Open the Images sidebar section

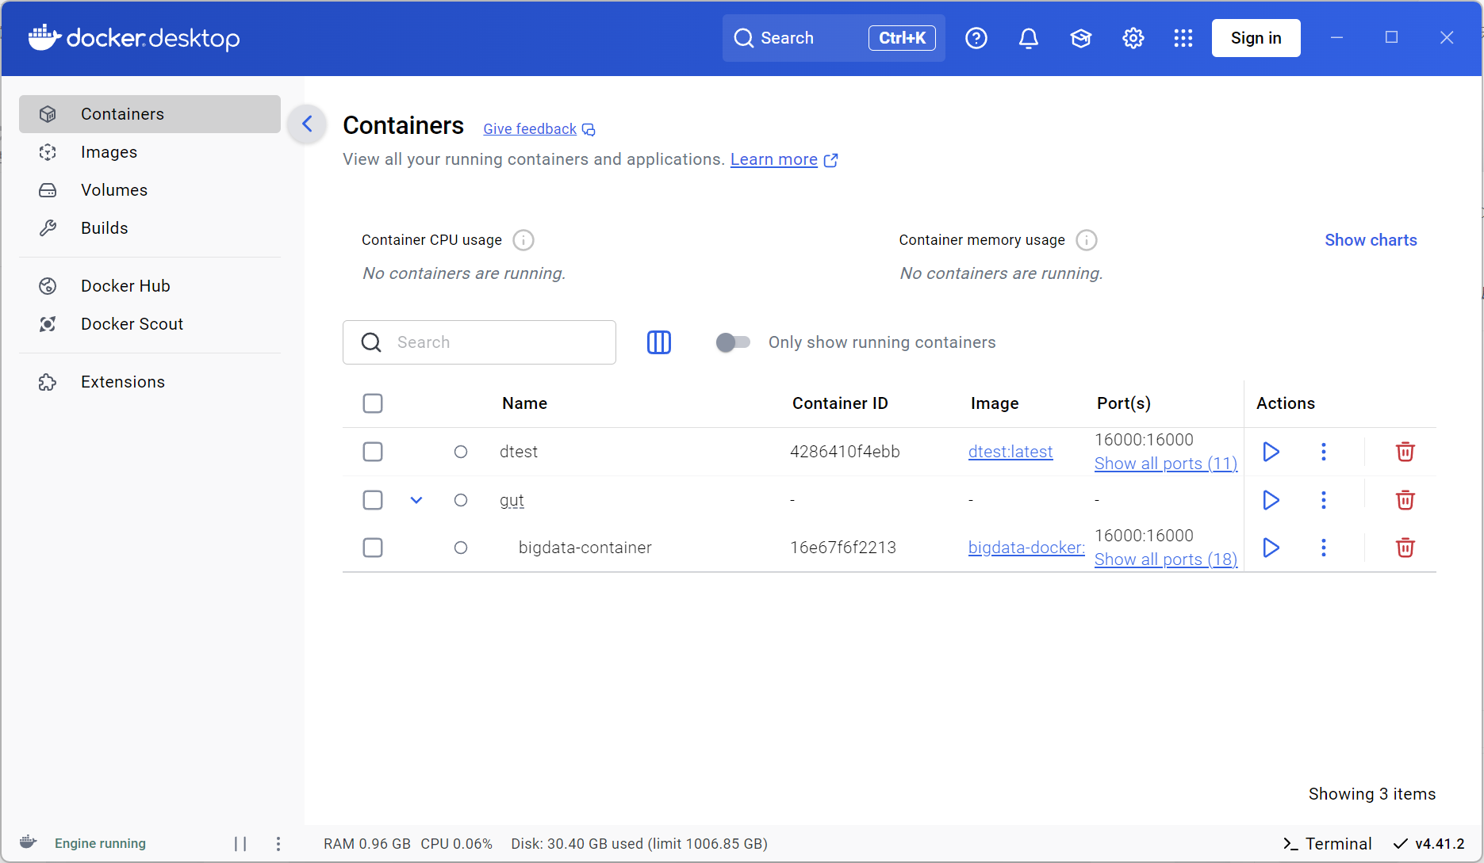pos(150,152)
